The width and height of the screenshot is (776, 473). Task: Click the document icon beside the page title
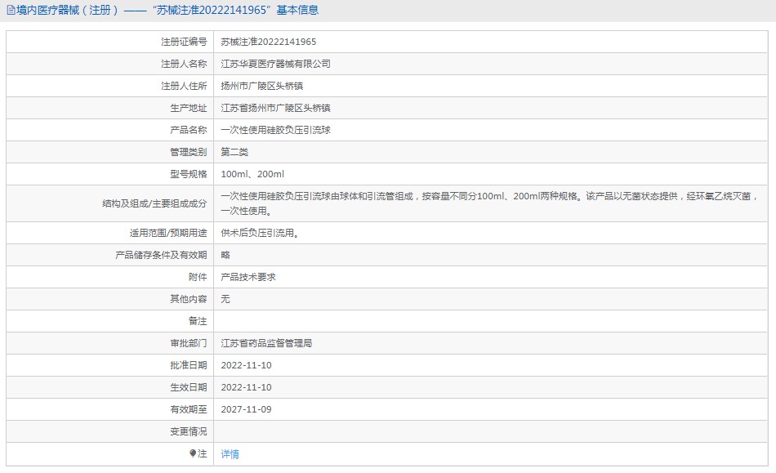coord(11,10)
